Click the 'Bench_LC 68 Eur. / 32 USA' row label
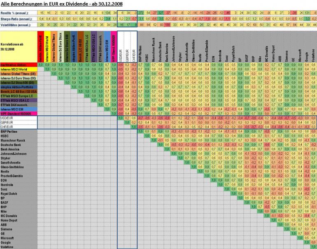This screenshot has width=317, height=249. click(19, 91)
